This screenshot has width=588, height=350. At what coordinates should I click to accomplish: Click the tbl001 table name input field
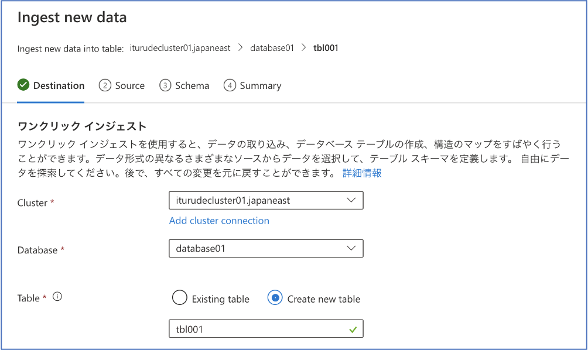click(266, 329)
